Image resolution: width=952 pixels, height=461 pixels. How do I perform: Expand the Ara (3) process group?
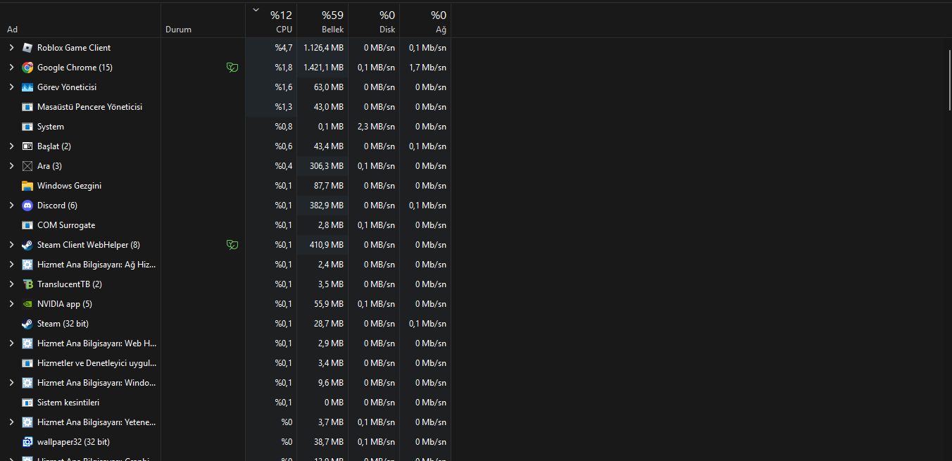pos(11,166)
